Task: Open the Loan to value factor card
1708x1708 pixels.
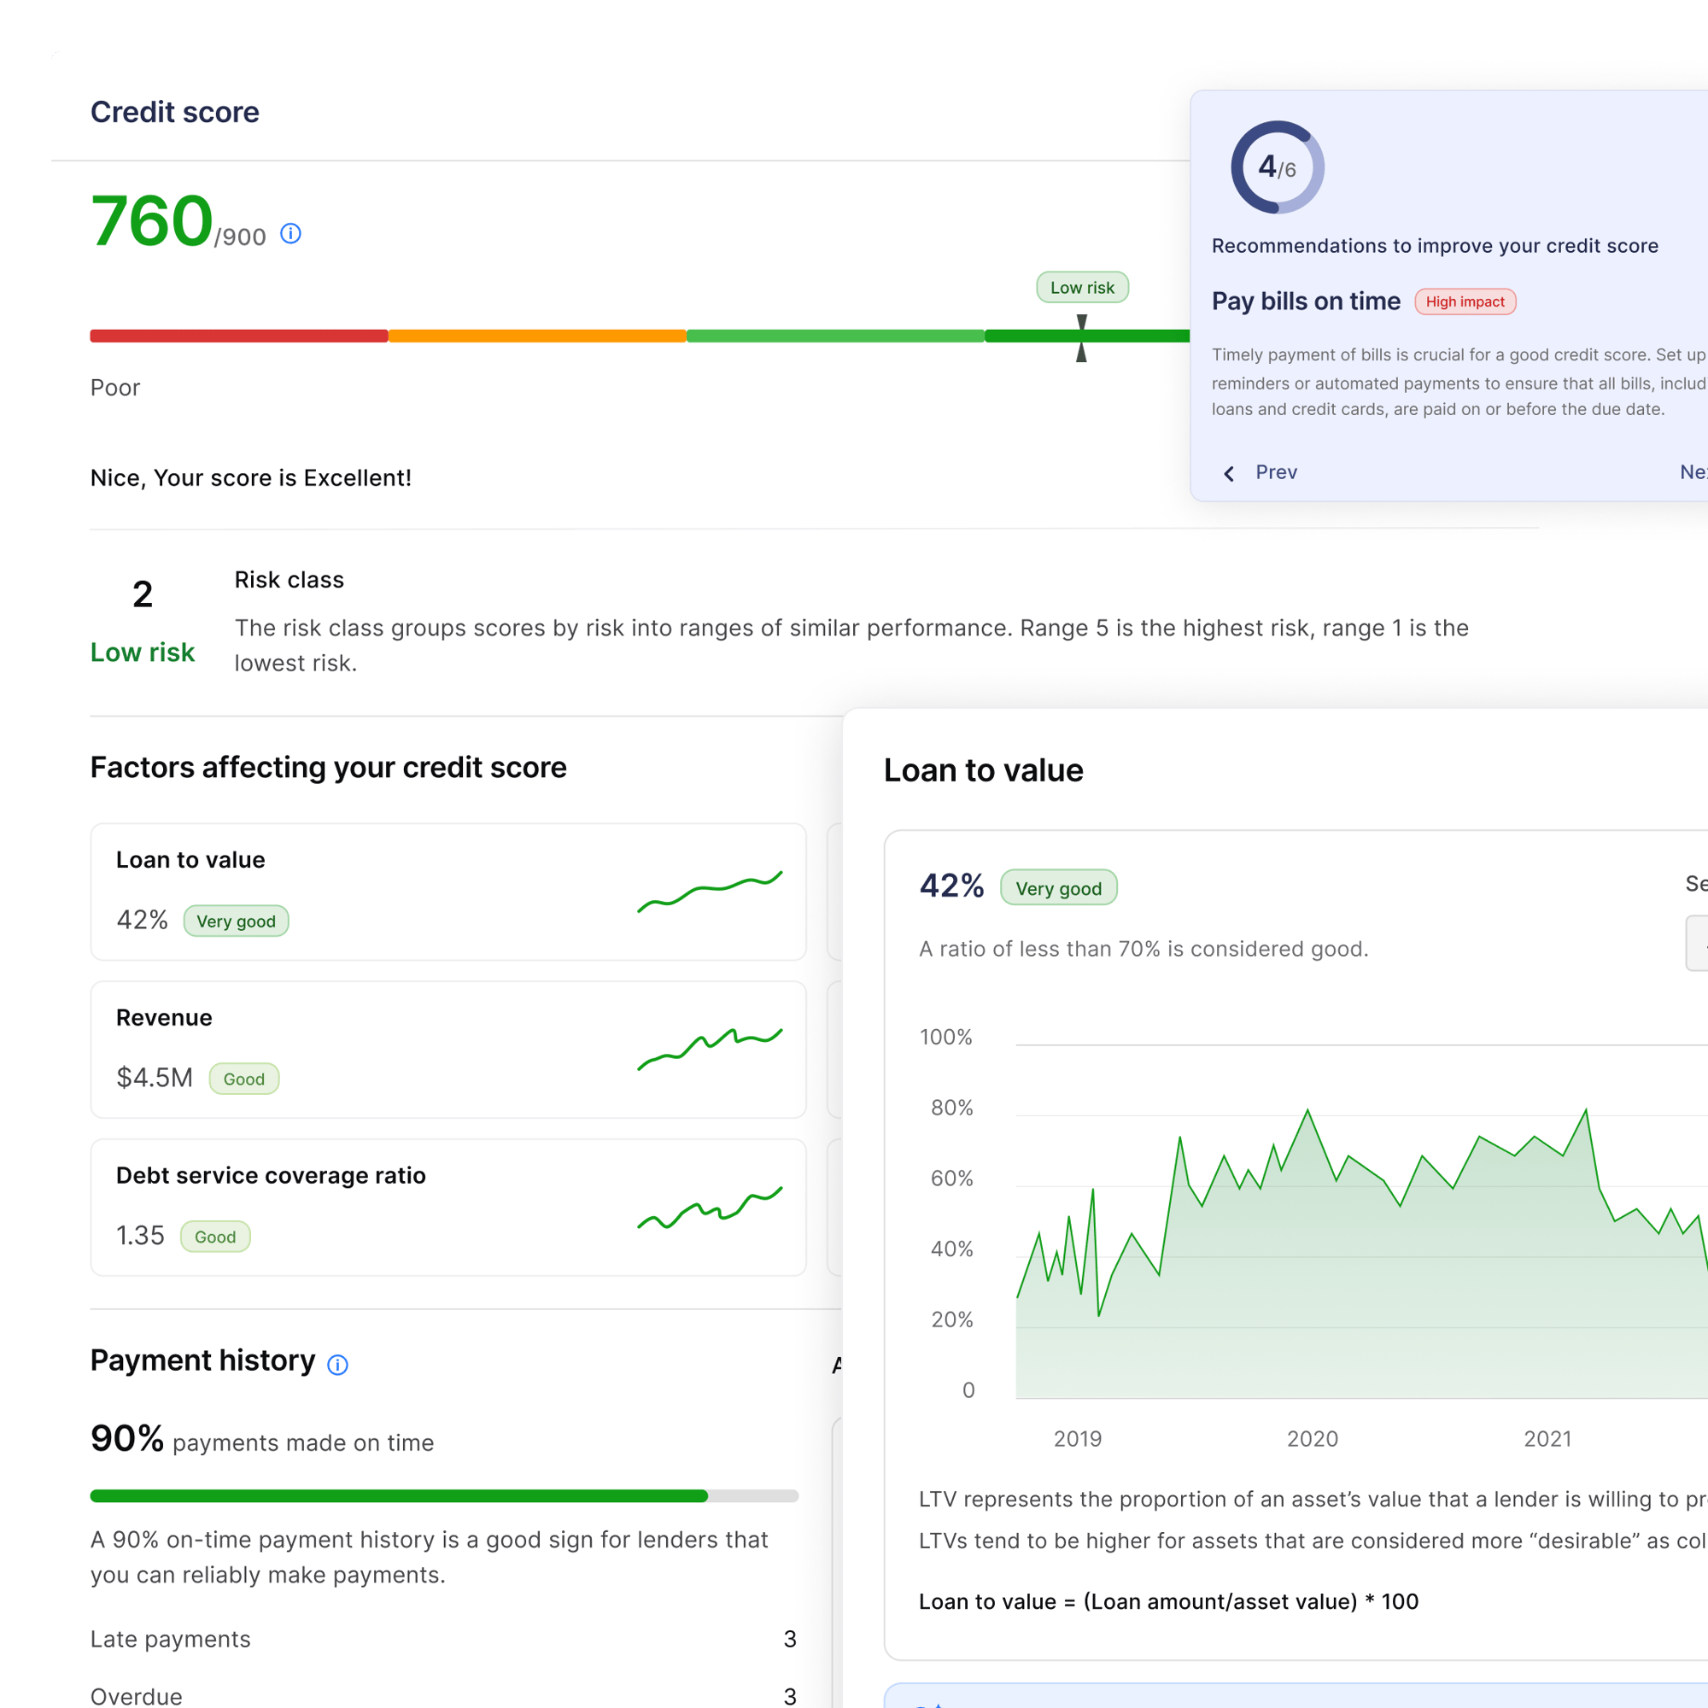Action: click(x=448, y=891)
